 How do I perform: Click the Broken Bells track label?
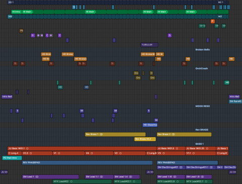pyautogui.click(x=203, y=49)
